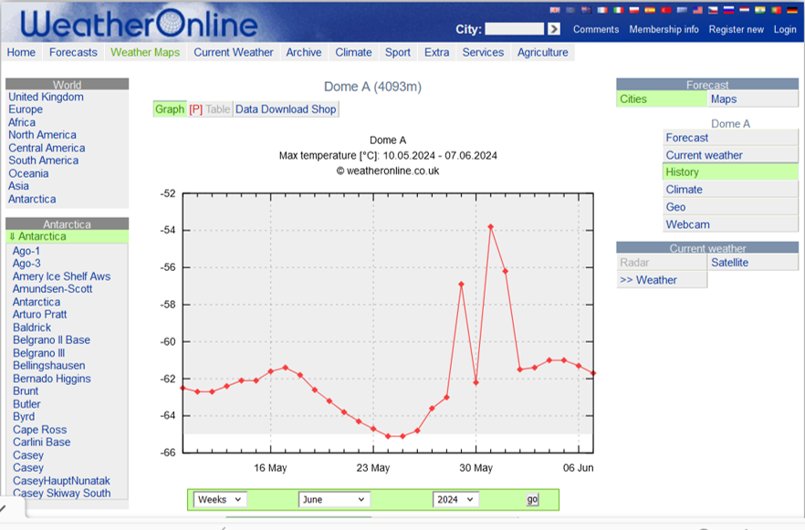Image resolution: width=805 pixels, height=530 pixels.
Task: Select the Maps forecast tab
Action: point(753,99)
